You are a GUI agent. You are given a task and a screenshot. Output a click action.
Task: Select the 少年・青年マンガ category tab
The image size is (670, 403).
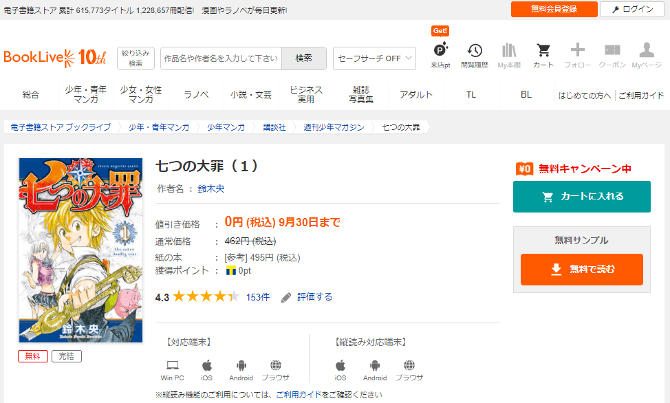click(86, 95)
